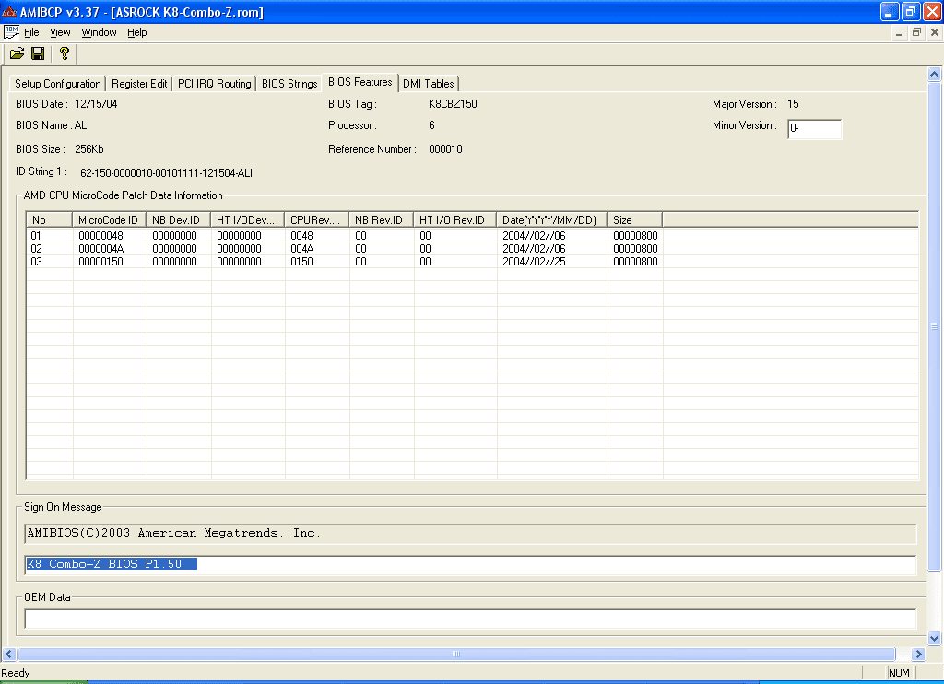Click the vertical scrollbar down arrow

pyautogui.click(x=934, y=638)
